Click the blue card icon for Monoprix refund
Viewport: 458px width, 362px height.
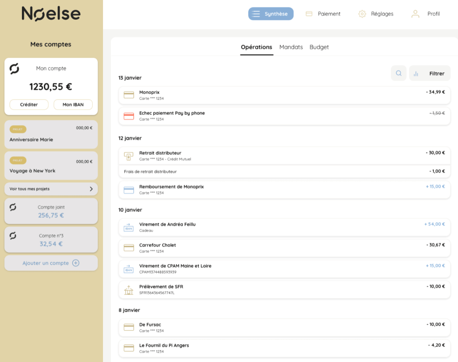129,190
